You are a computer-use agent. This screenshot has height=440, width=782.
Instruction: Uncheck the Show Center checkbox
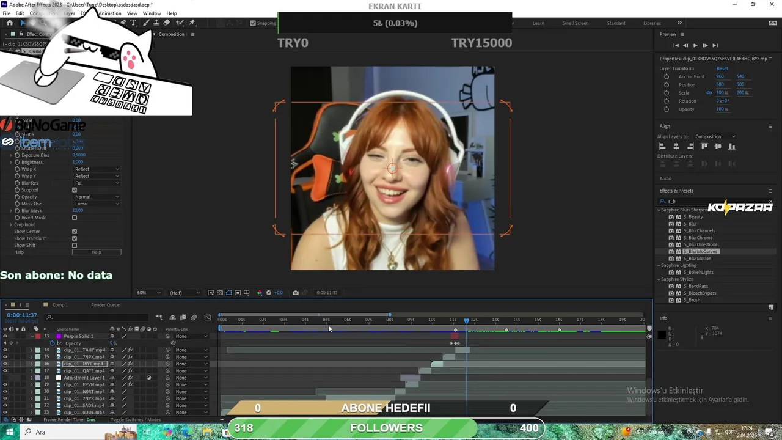click(x=75, y=232)
